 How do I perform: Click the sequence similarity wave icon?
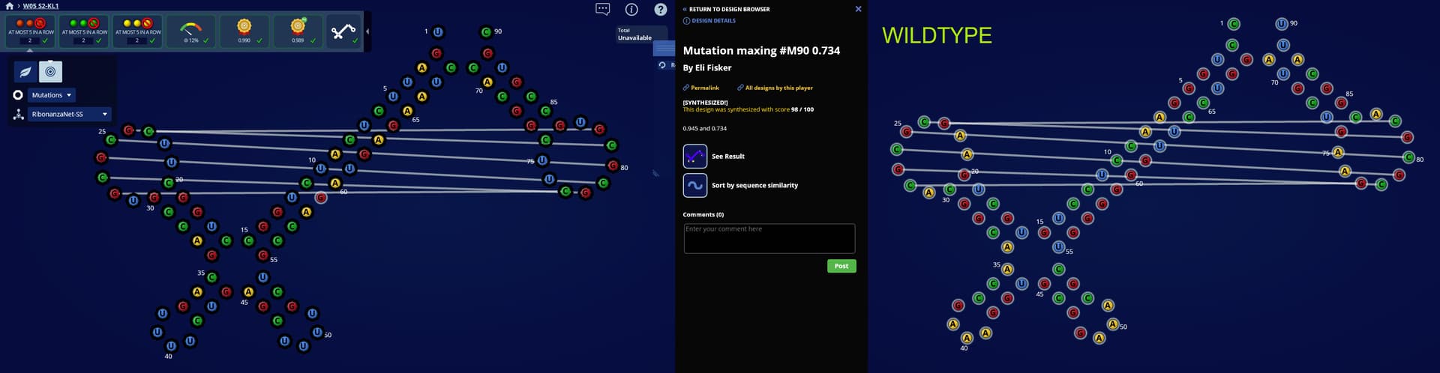(694, 185)
